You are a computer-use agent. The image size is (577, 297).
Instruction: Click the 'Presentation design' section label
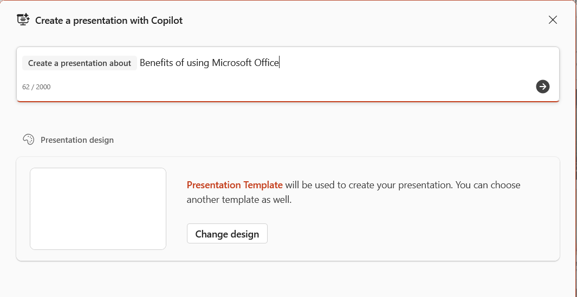point(77,140)
